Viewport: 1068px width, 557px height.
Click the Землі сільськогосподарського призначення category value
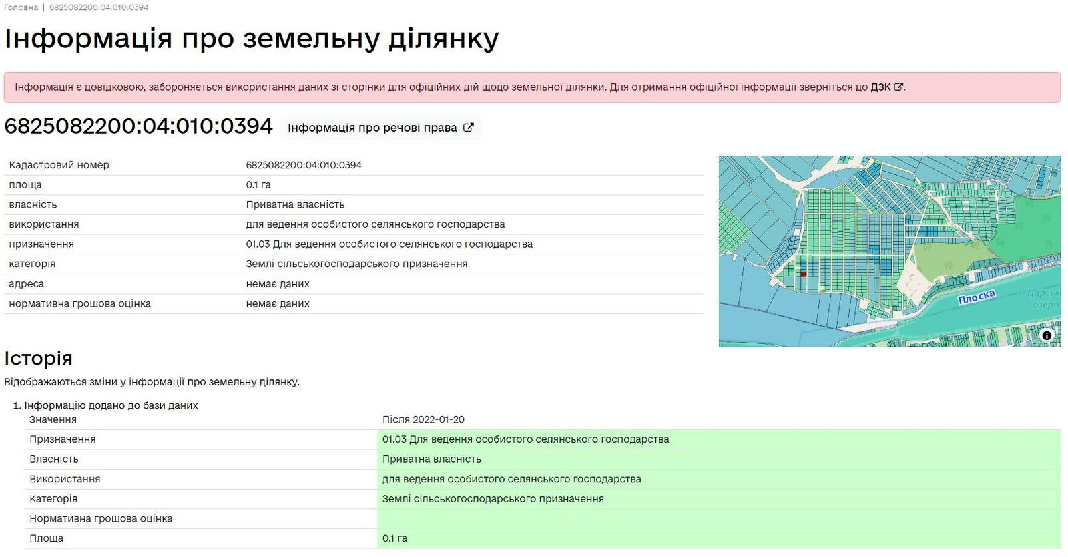[356, 264]
